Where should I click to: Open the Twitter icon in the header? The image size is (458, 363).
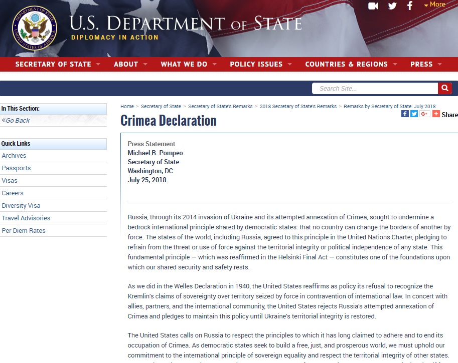pos(392,6)
